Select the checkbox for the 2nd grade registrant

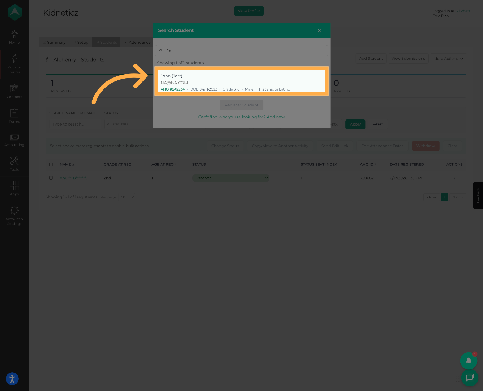tap(51, 178)
